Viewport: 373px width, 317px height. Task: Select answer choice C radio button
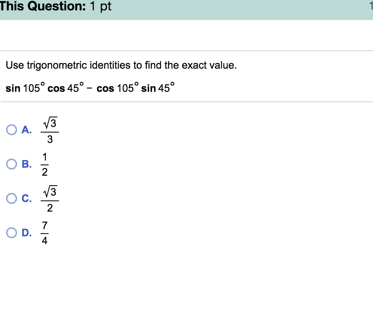tap(12, 198)
